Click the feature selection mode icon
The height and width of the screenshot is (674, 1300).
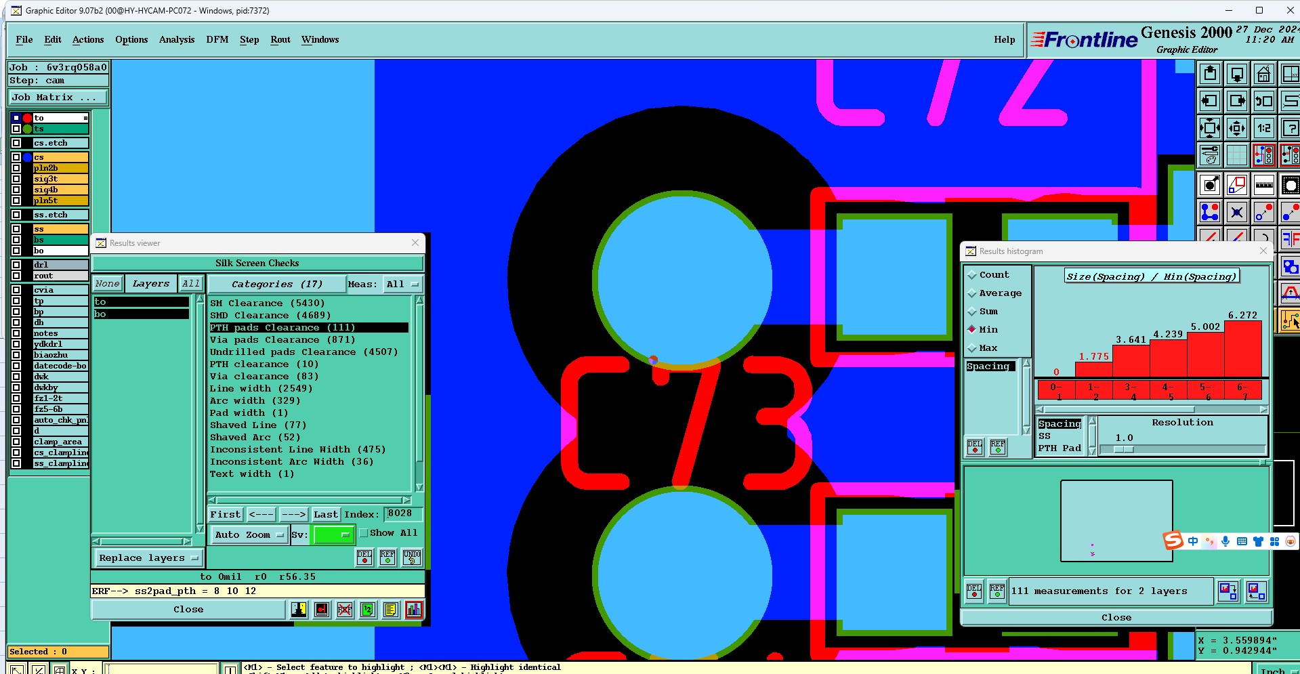tap(1264, 155)
